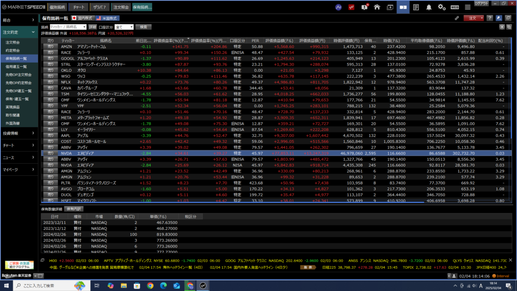Click the add window icon in top toolbar
This screenshot has width=517, height=291.
[x=390, y=7]
